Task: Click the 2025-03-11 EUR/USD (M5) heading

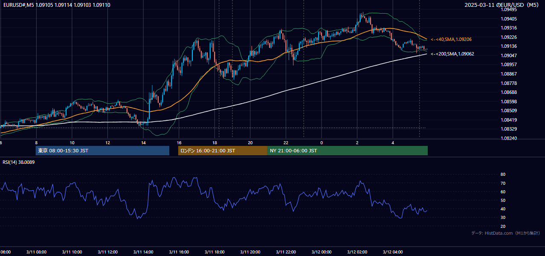Action: click(x=502, y=5)
